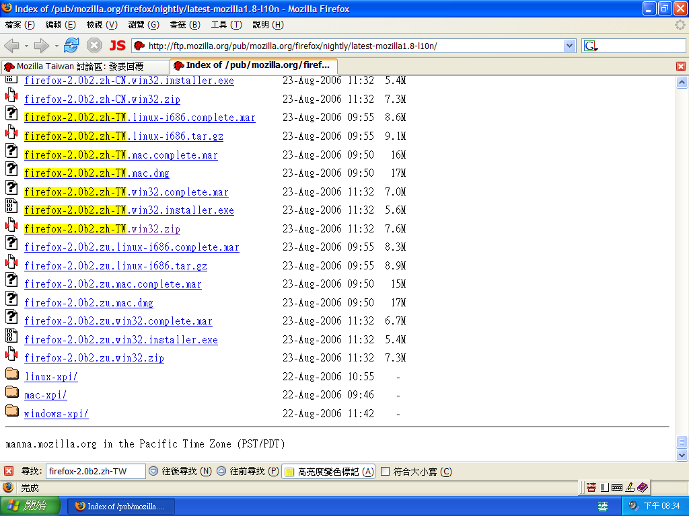The width and height of the screenshot is (689, 516).
Task: Open the 檢視 (V) menu
Action: tap(102, 25)
